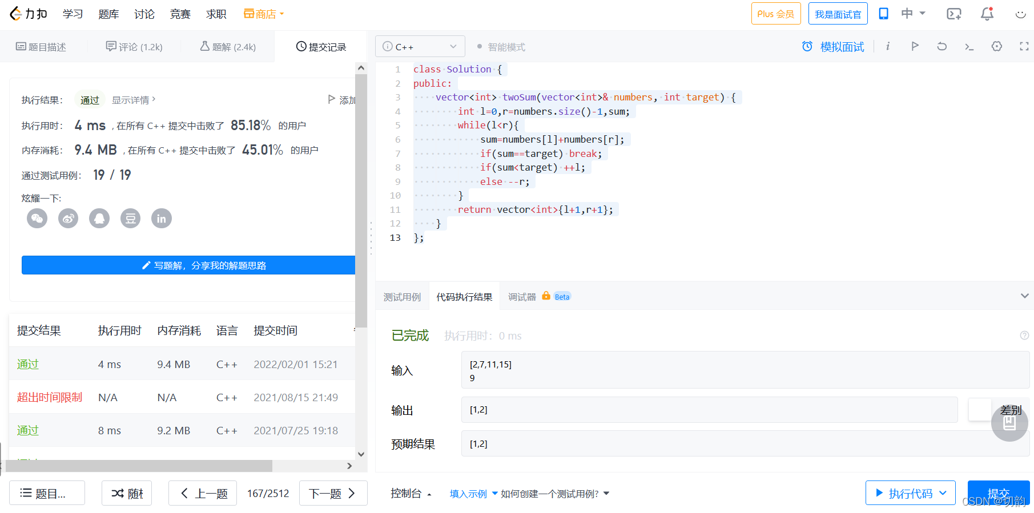
Task: Toggle 智能模式 smart mode
Action: click(501, 47)
